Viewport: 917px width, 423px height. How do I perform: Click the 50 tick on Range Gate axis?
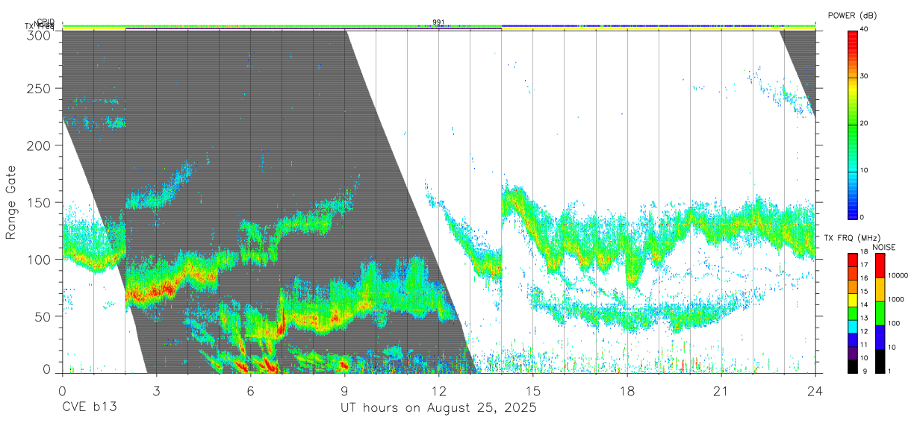point(43,316)
